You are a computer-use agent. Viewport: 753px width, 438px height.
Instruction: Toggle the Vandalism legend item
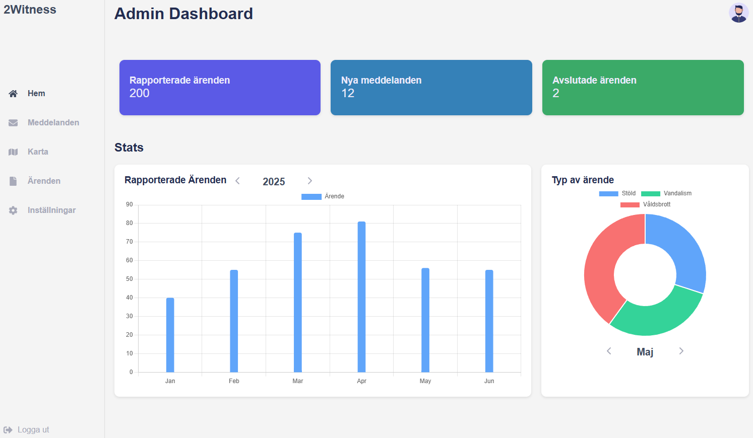(x=666, y=193)
